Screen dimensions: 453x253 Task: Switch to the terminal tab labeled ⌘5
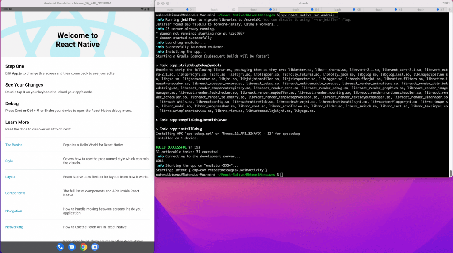pyautogui.click(x=336, y=9)
